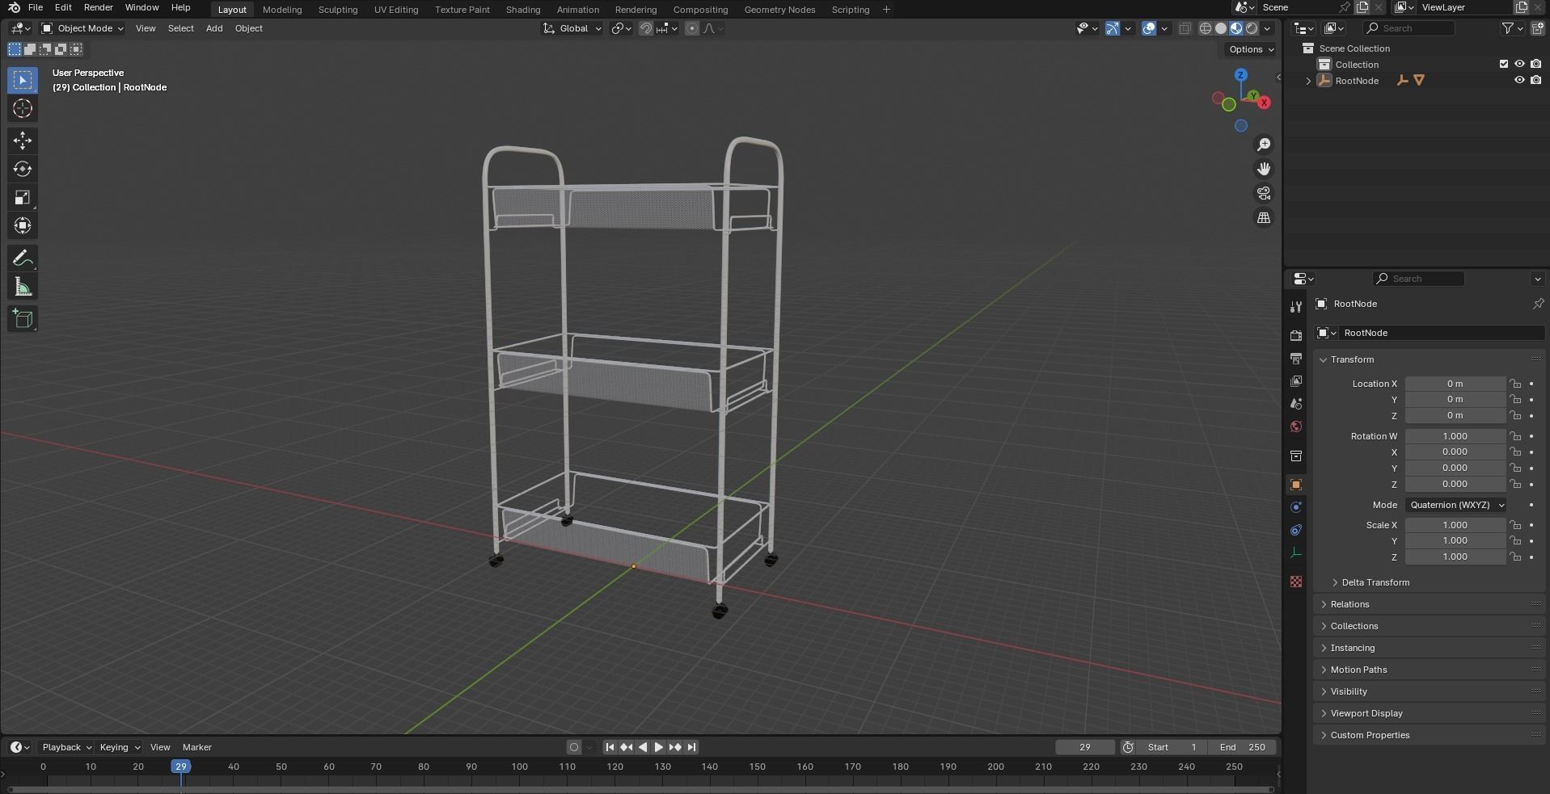The width and height of the screenshot is (1550, 794).
Task: Click the current frame field showing 29
Action: [x=1085, y=747]
